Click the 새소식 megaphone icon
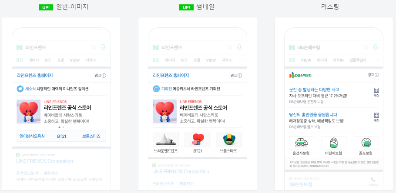This screenshot has width=396, height=193. 20,89
